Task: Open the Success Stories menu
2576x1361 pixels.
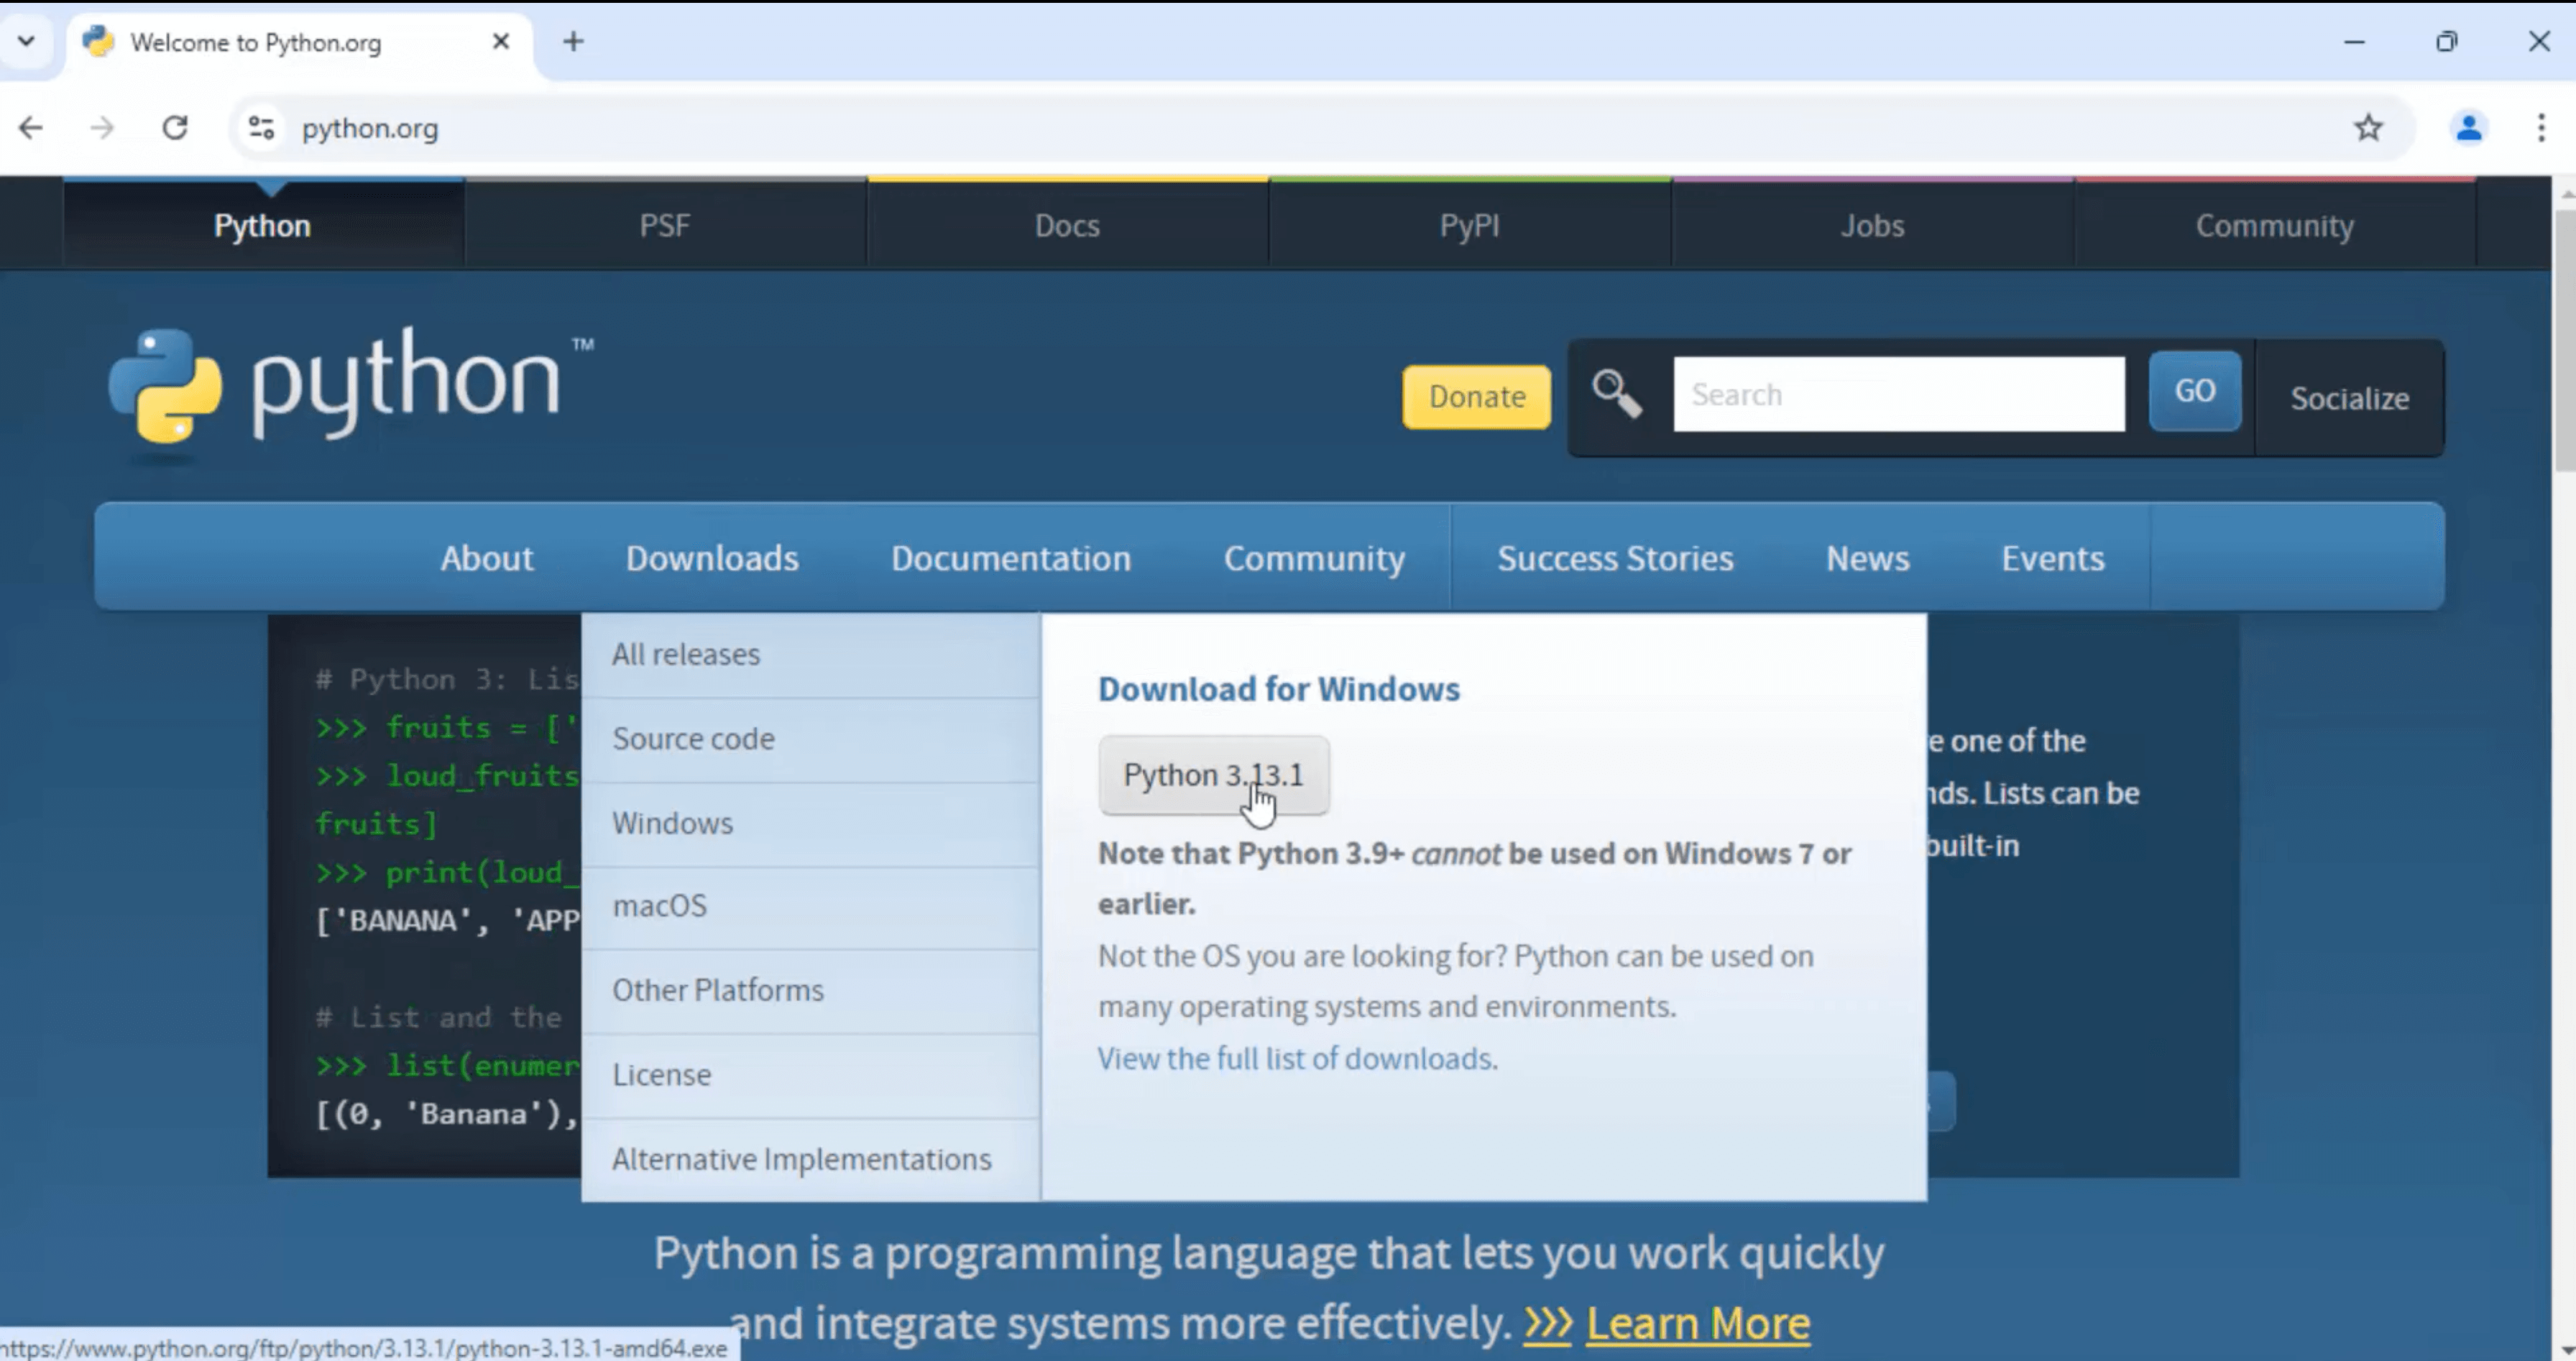Action: pos(1615,558)
